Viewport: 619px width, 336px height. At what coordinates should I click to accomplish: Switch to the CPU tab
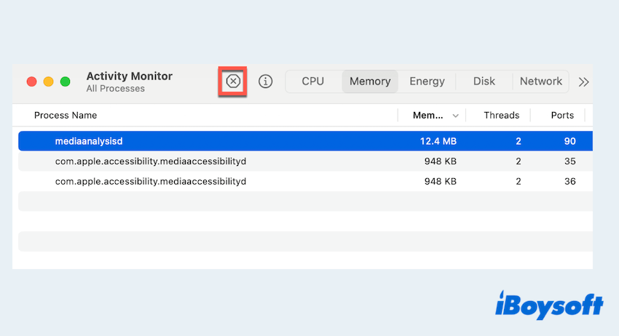tap(312, 81)
